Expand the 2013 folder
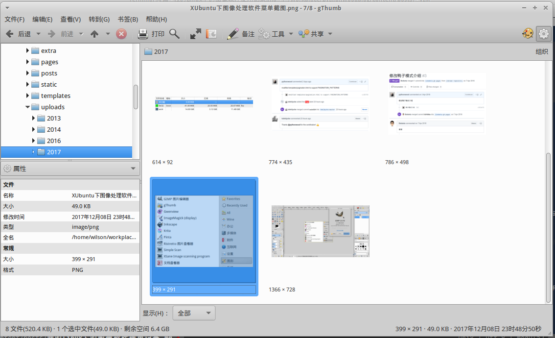The height and width of the screenshot is (338, 555). tap(34, 118)
